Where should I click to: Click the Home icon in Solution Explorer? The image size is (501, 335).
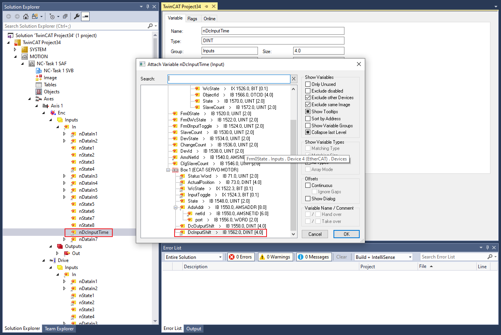tap(26, 16)
